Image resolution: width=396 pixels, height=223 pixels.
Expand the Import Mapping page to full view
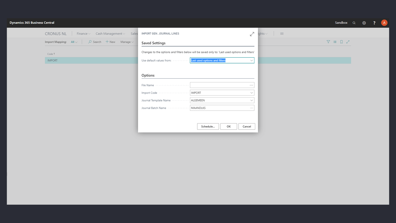click(348, 42)
